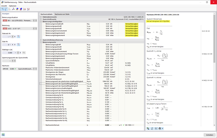Expand the Materialkennwerte section
The height and width of the screenshot is (138, 217).
[x=41, y=17]
